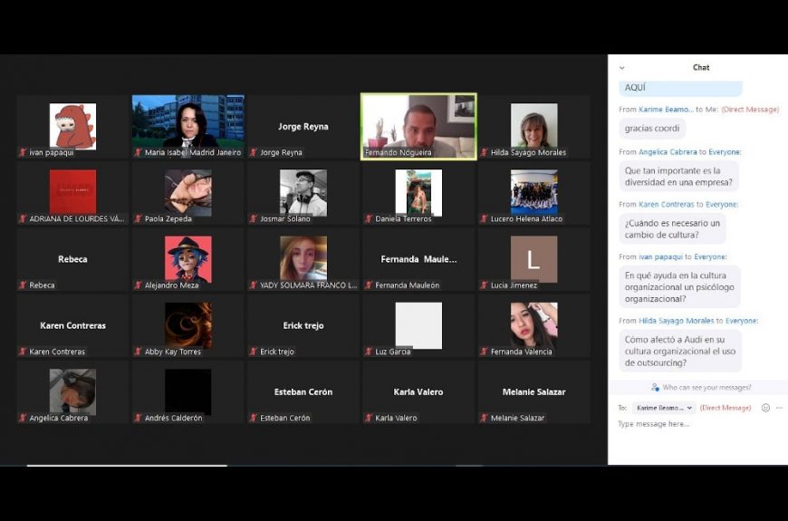Click 'Who can see your messages?' link
The image size is (788, 521).
(706, 388)
